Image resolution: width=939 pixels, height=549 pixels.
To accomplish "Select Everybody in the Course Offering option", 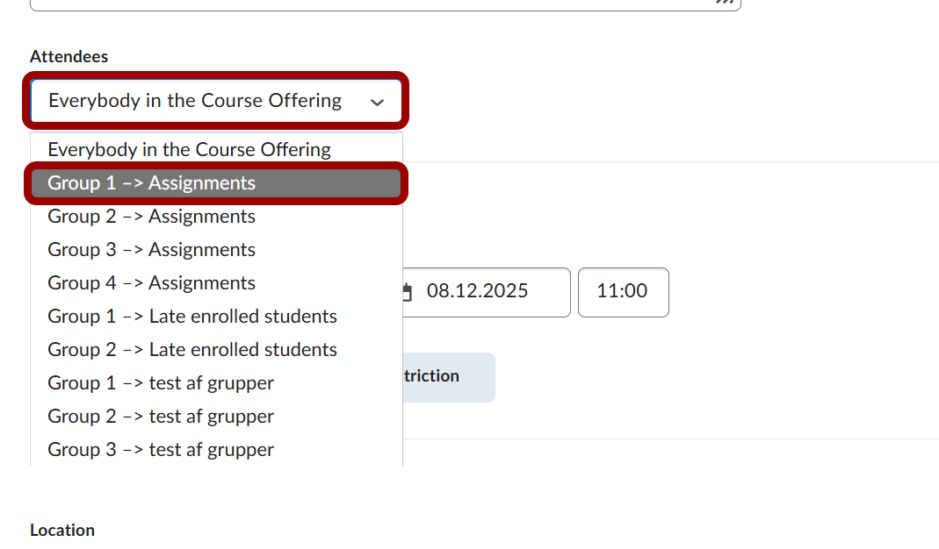I will tap(189, 150).
